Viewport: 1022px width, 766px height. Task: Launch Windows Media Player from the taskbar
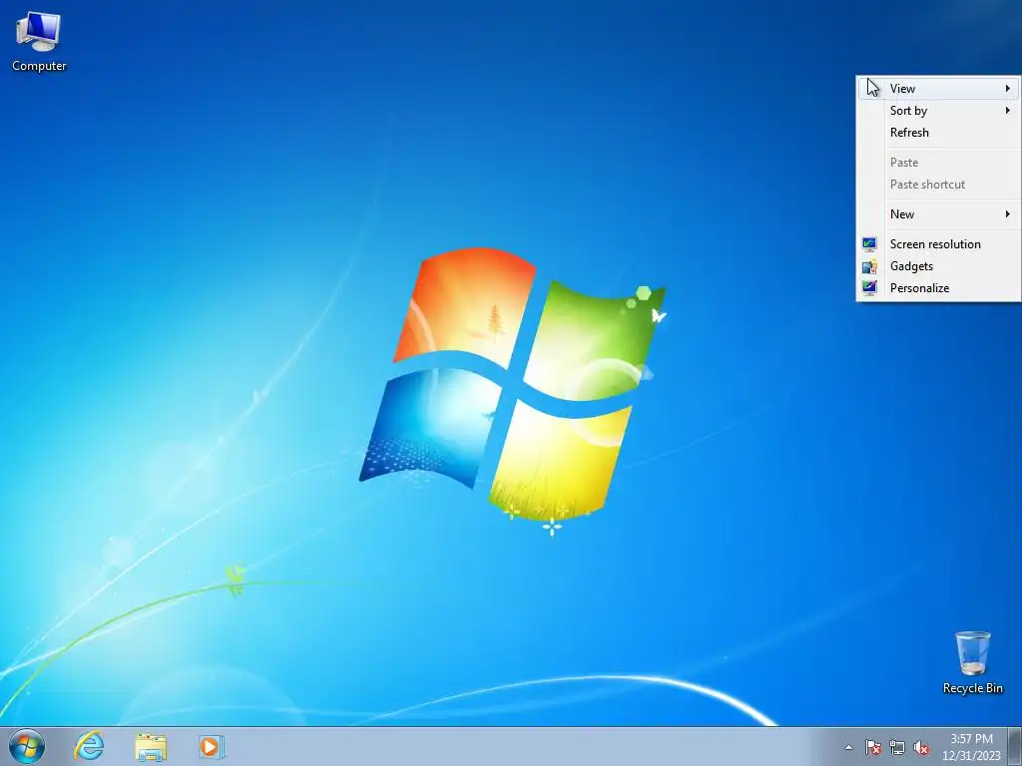[x=212, y=746]
